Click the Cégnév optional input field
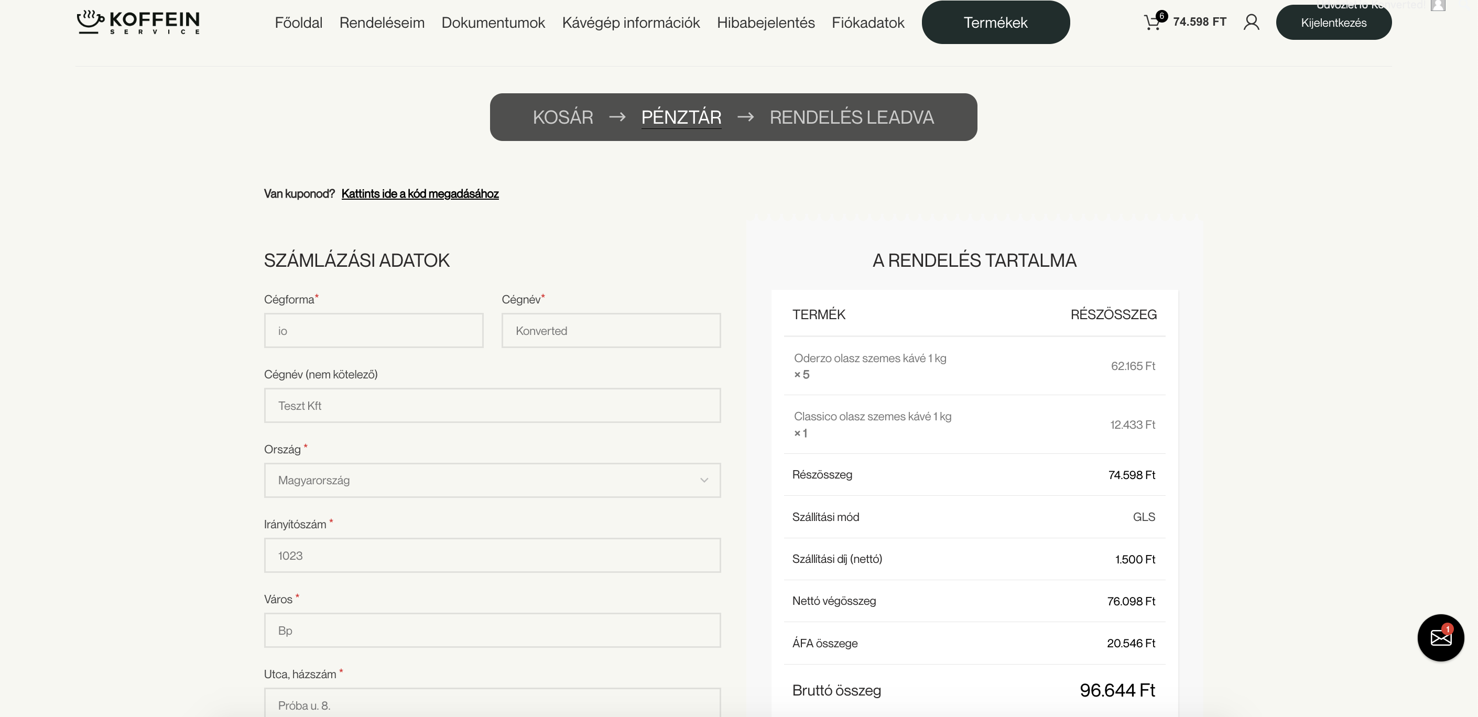The image size is (1478, 717). point(492,406)
